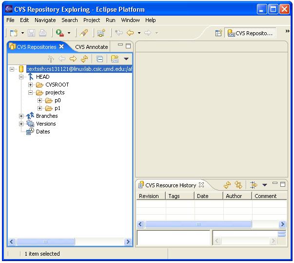The image size is (294, 263).
Task: Open the File menu
Action: click(10, 20)
